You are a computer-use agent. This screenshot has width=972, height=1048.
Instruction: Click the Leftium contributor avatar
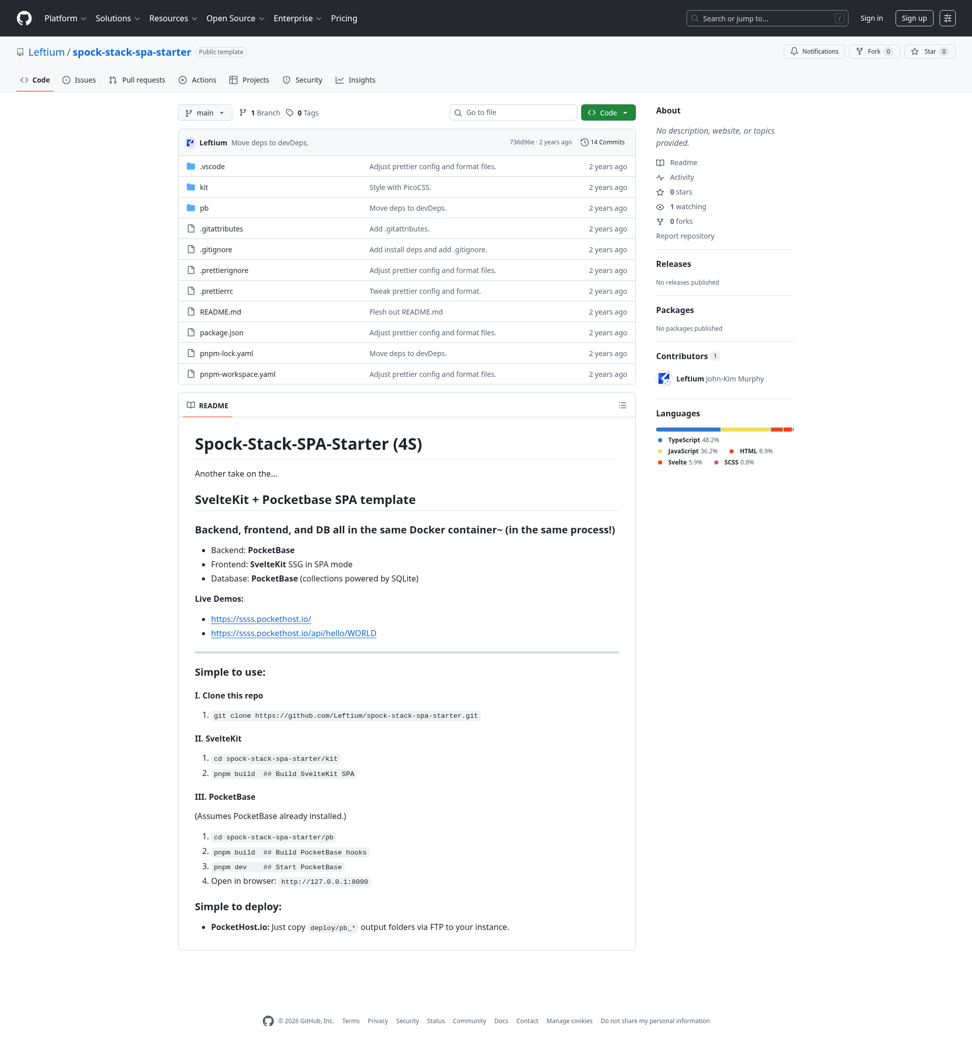664,378
